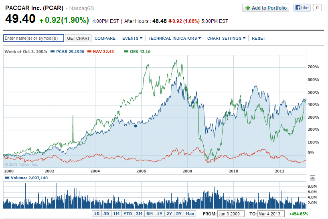The image size is (328, 219).
Task: Click the PACCAR Inc. (PCAR) title
Action: (34, 8)
